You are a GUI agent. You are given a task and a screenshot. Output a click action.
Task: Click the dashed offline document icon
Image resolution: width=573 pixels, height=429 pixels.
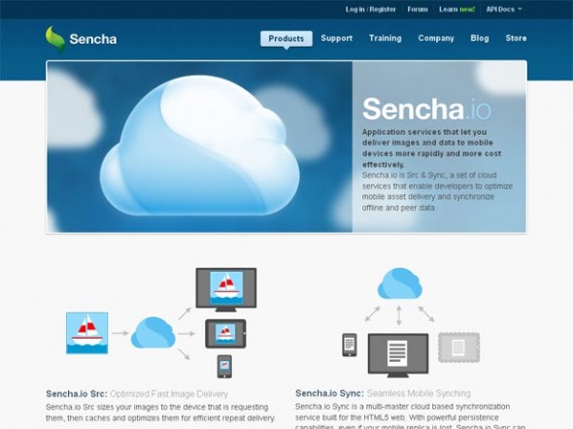pos(458,347)
